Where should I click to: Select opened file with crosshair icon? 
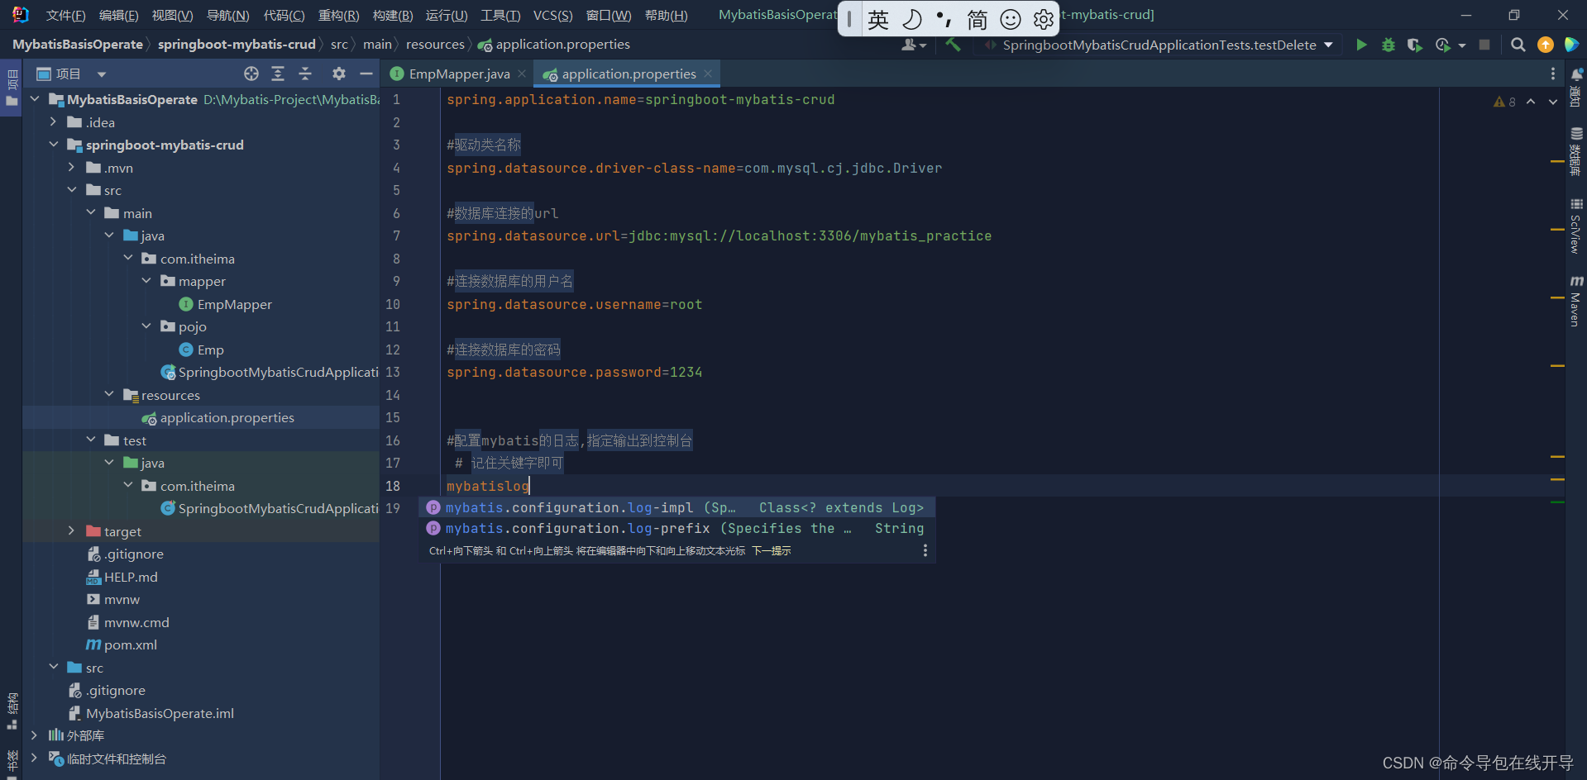tap(251, 74)
